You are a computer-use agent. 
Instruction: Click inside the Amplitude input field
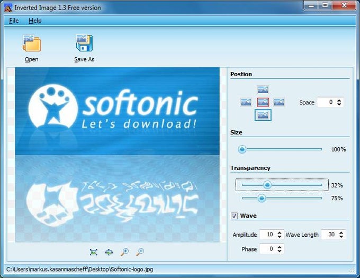(x=268, y=235)
